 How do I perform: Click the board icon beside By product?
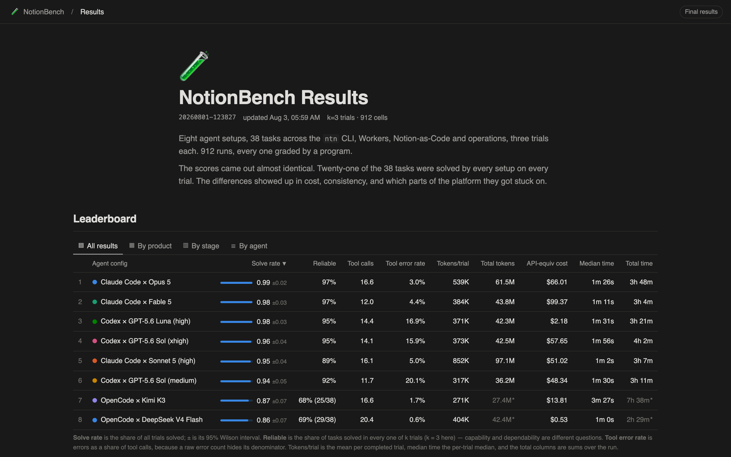point(132,245)
